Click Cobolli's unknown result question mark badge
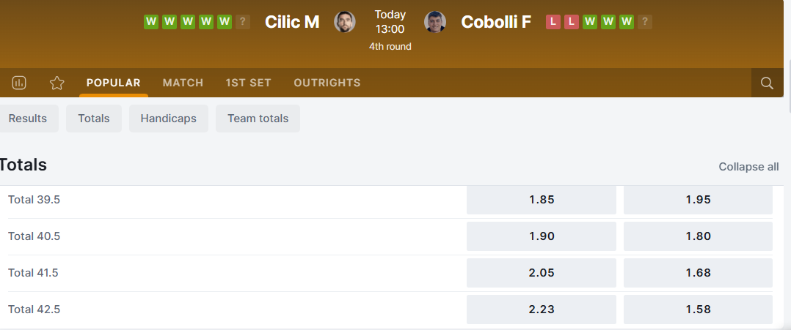The height and width of the screenshot is (330, 791). point(645,22)
